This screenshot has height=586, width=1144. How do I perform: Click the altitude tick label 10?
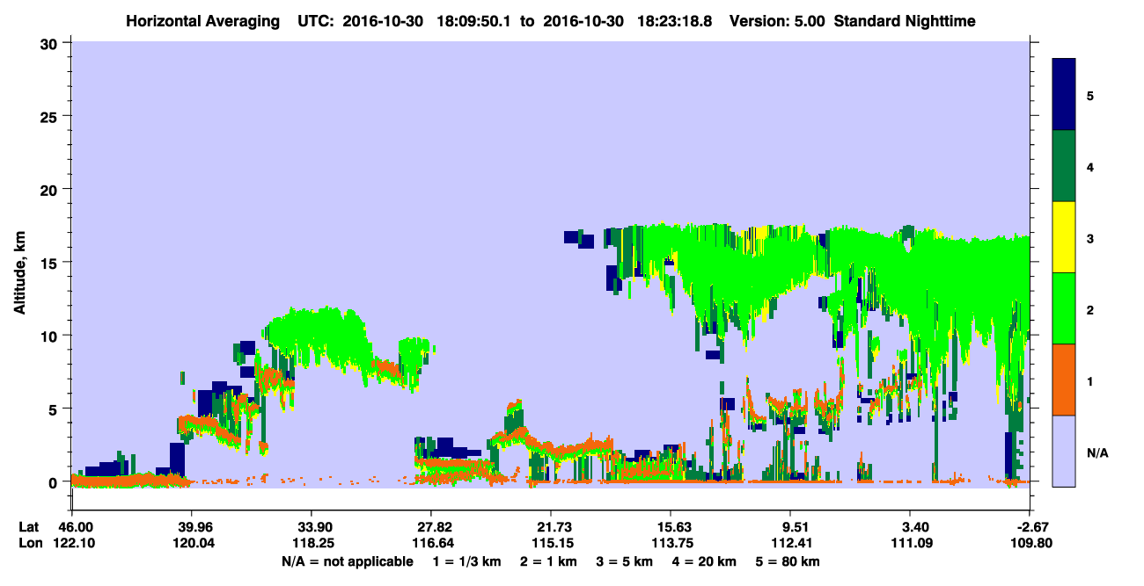point(51,336)
